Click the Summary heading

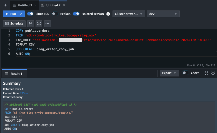coord(12,83)
